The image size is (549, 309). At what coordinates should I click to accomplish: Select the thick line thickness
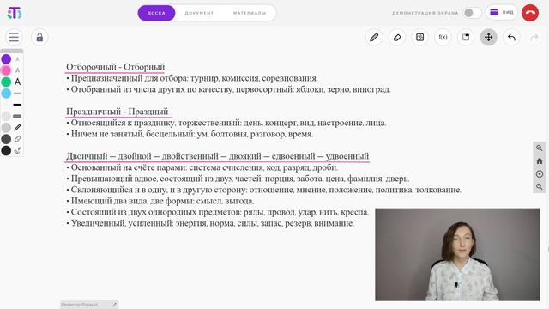point(17,116)
